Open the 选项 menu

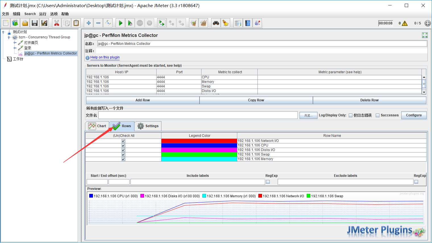[54, 14]
